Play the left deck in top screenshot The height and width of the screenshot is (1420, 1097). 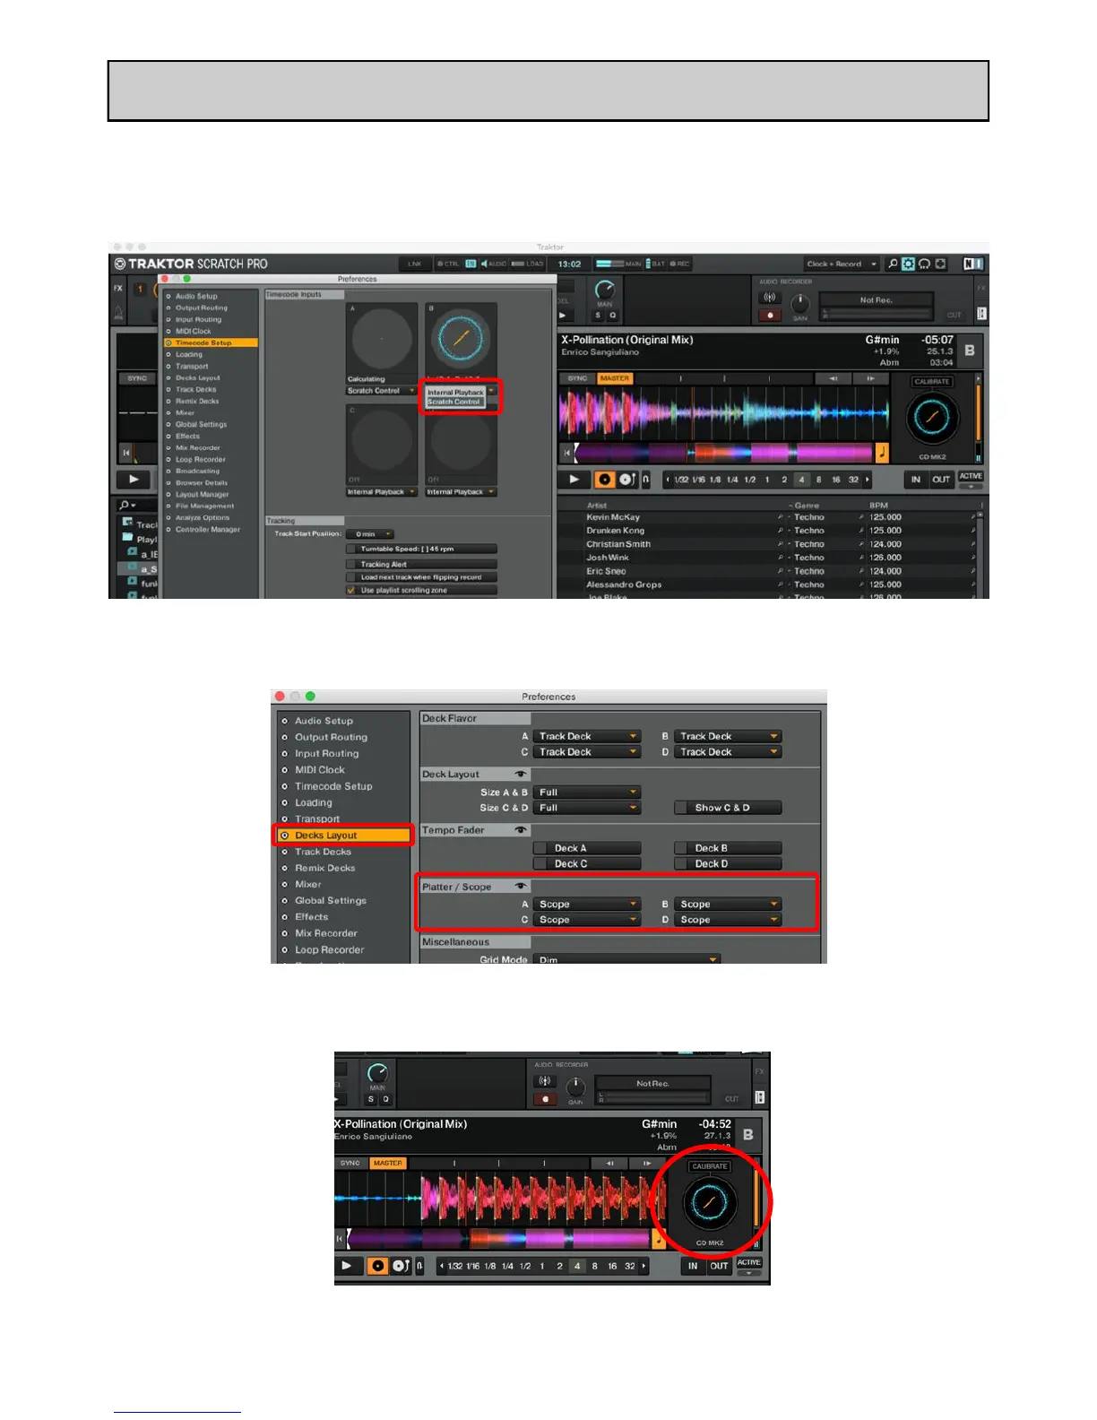click(x=134, y=480)
